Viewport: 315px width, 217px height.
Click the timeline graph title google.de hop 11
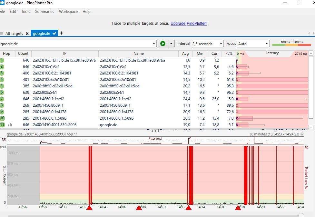42,134
